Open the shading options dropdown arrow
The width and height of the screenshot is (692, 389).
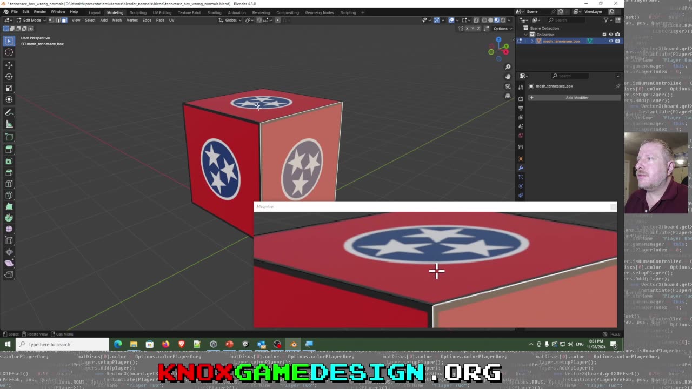[509, 20]
